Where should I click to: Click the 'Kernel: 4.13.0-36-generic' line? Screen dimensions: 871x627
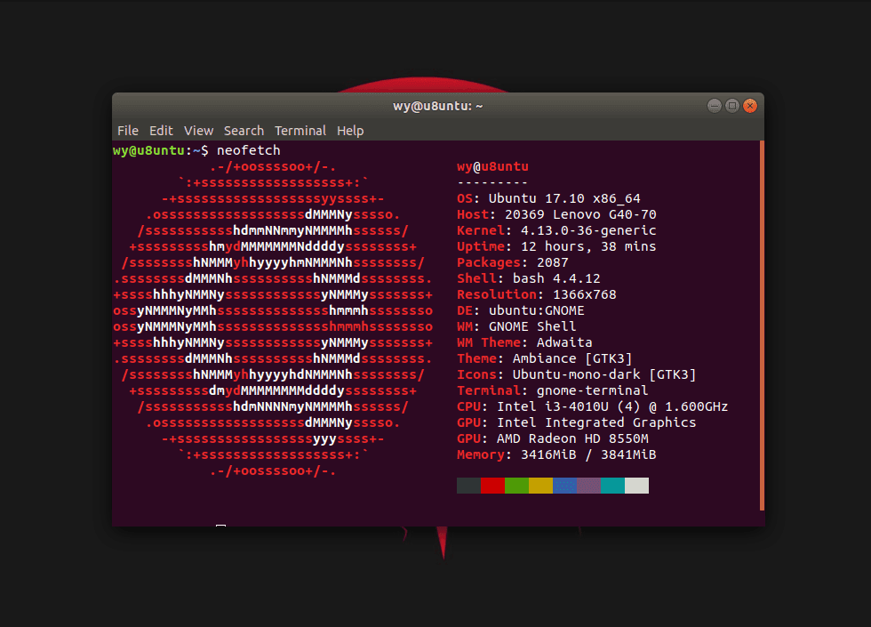[x=556, y=230]
